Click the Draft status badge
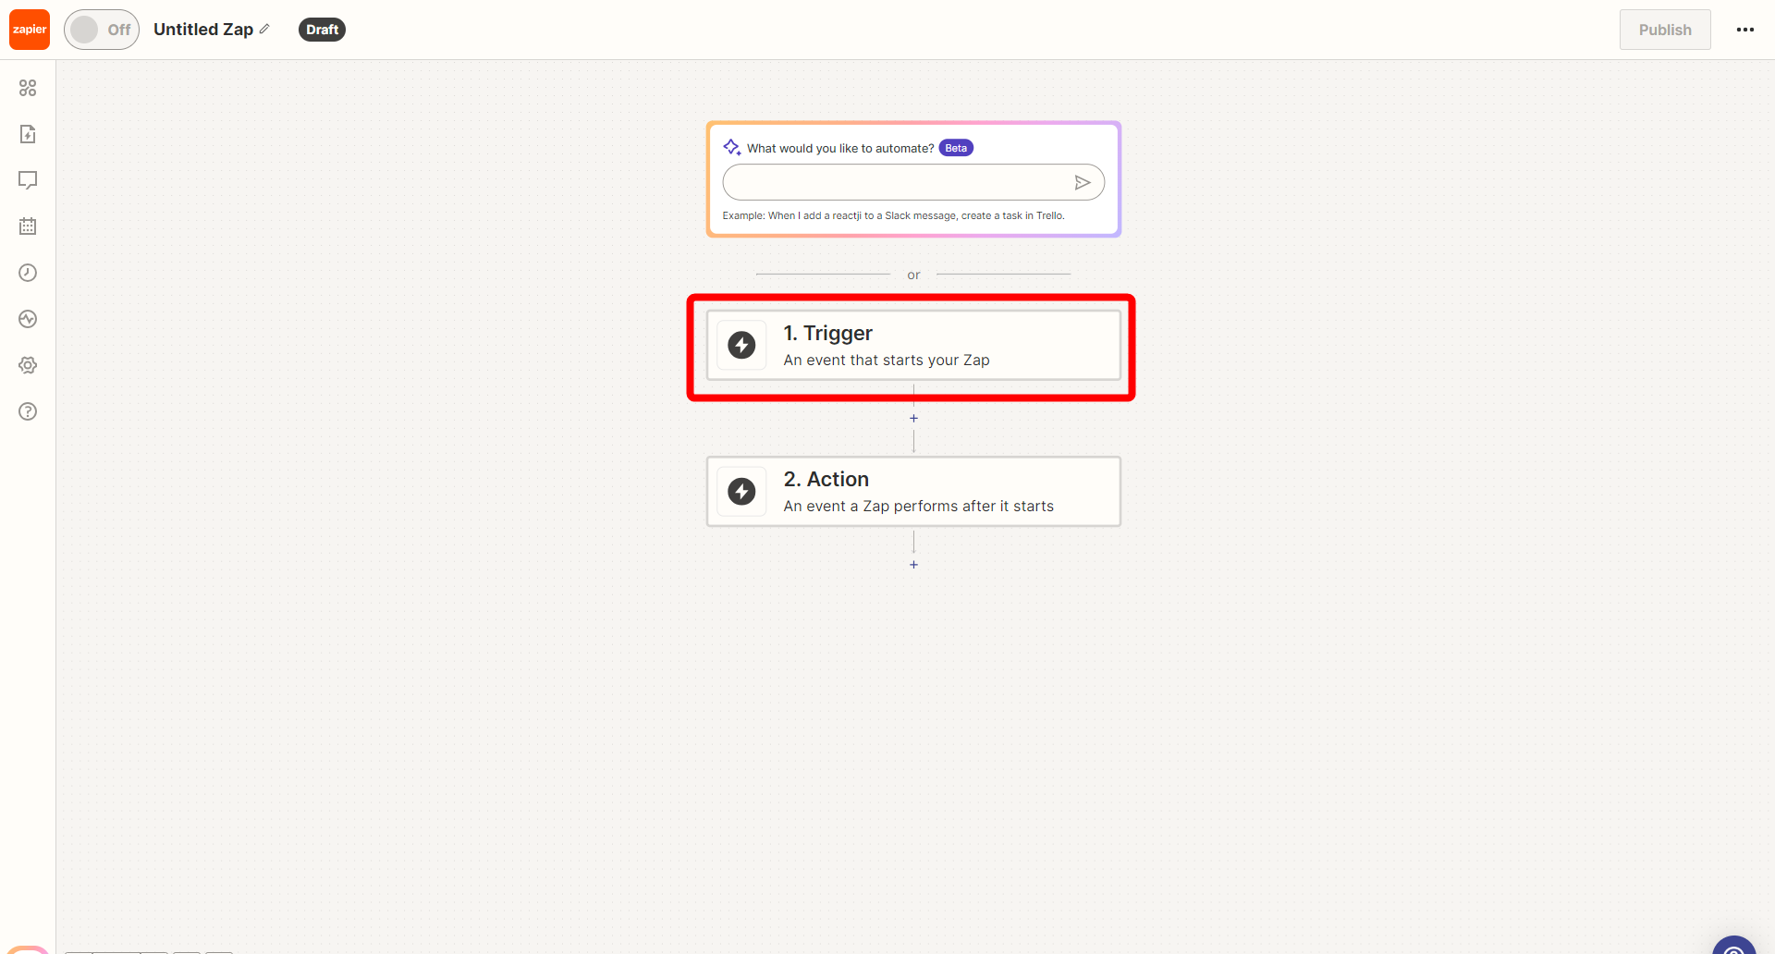Image resolution: width=1775 pixels, height=954 pixels. pos(322,30)
